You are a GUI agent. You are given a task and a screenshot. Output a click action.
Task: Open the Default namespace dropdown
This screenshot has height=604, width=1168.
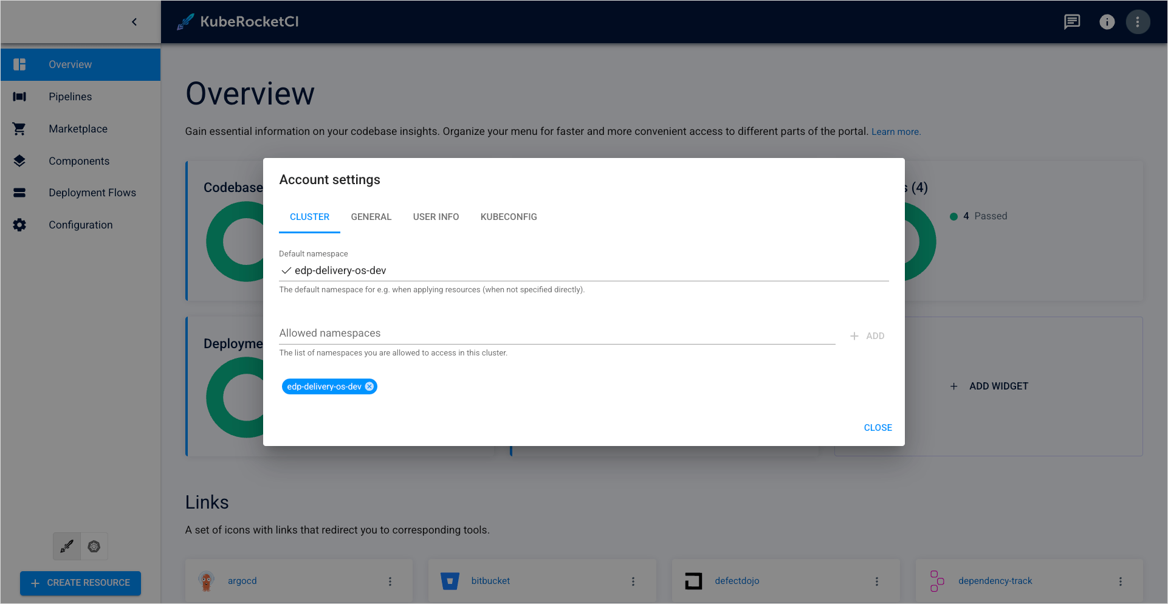pos(583,270)
